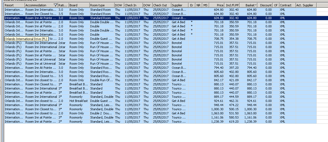The image size is (328, 142).
Task: Click the Rati... column header
Action: tap(63, 5)
